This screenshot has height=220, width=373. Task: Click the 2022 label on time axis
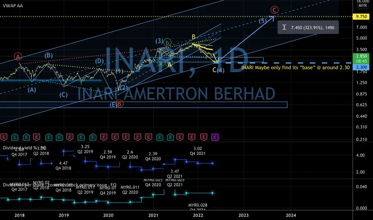[x=198, y=215]
